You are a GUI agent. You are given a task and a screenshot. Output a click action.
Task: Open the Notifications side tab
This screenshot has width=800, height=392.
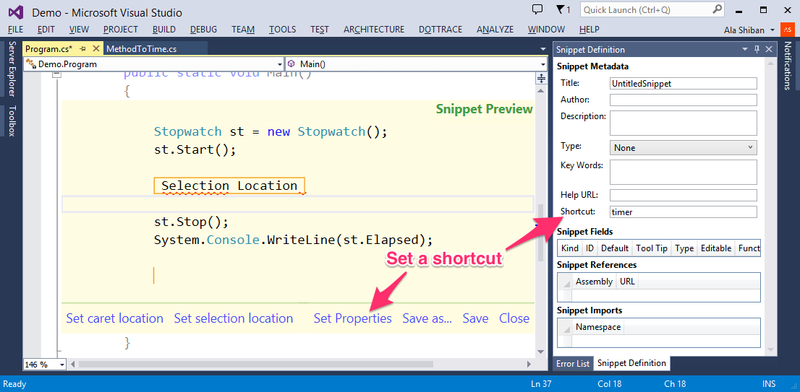pyautogui.click(x=788, y=66)
